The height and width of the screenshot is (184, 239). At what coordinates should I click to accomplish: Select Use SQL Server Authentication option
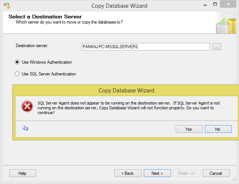(17, 74)
